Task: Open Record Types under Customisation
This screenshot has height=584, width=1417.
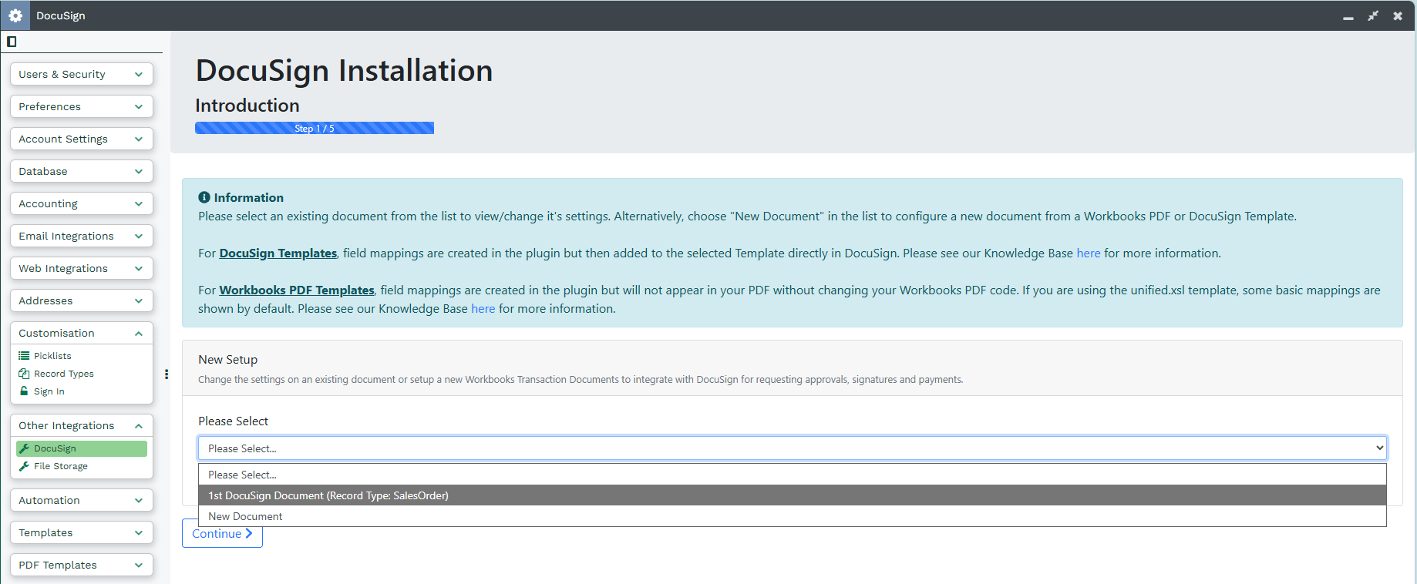Action: point(64,374)
